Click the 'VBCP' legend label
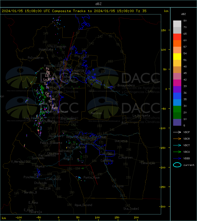Image resolution: width=197 pixels, height=221 pixels. [187, 132]
